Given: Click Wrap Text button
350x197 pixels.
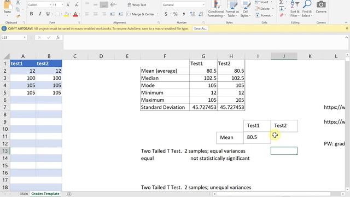Looking at the screenshot, I should tap(137, 5).
